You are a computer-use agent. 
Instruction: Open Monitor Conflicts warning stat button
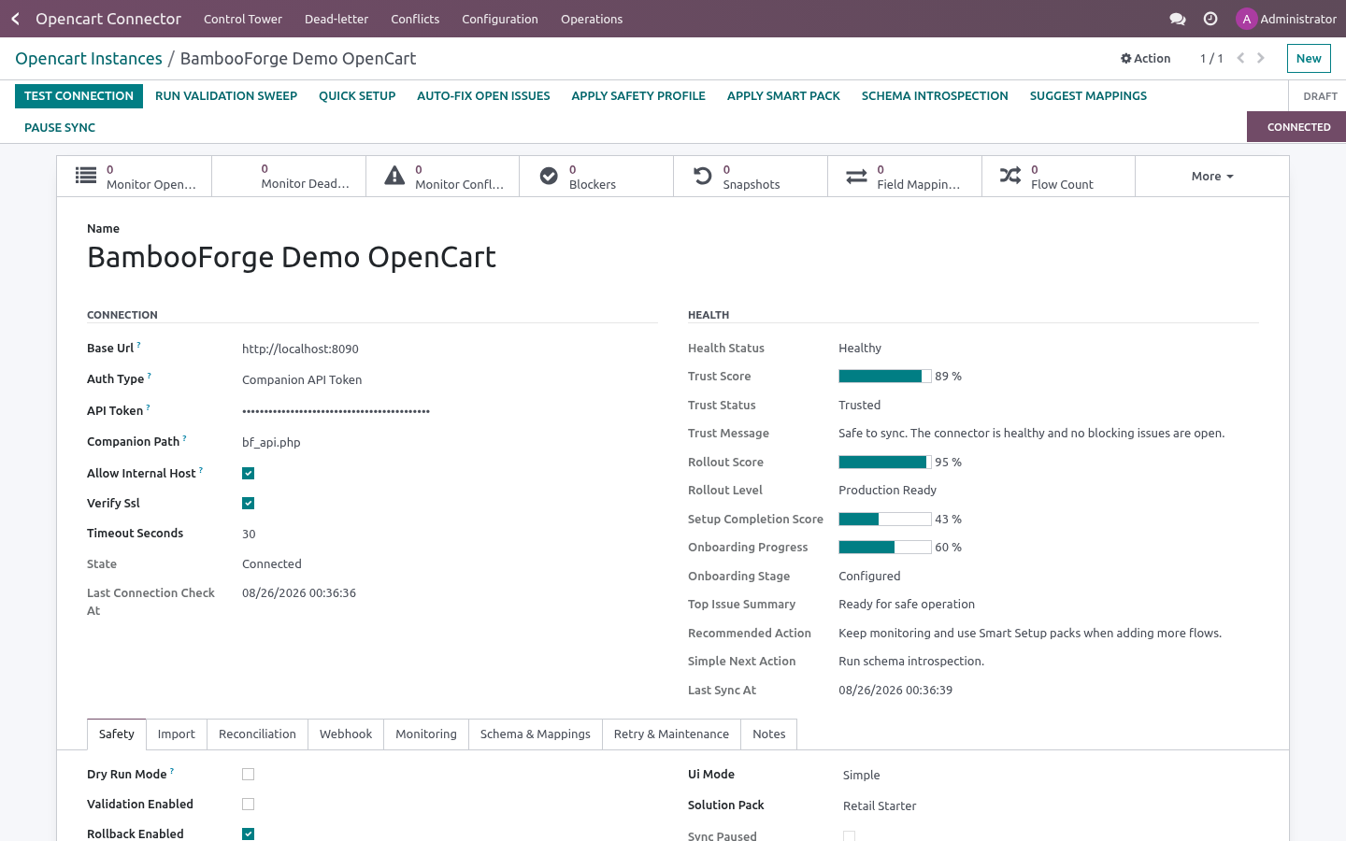pyautogui.click(x=442, y=176)
